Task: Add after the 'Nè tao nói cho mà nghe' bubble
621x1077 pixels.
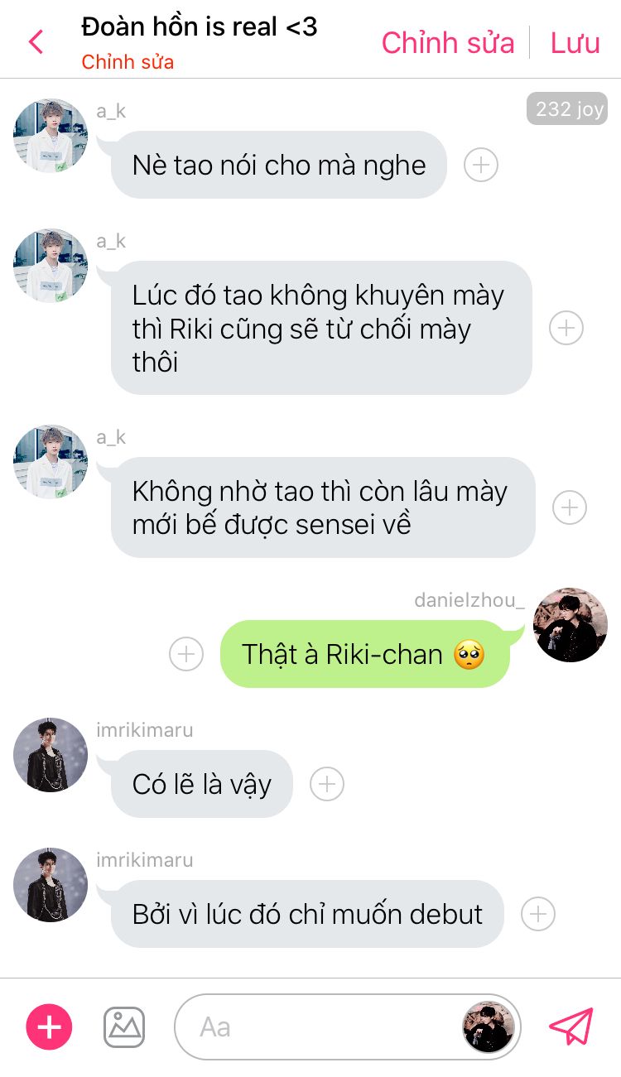Action: pos(481,165)
